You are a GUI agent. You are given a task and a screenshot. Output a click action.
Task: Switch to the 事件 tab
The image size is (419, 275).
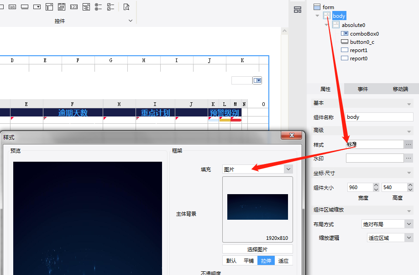pos(363,89)
